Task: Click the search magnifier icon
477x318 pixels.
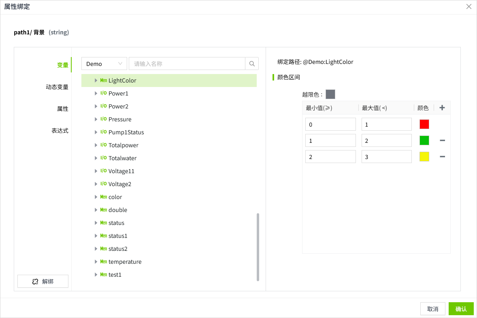Action: click(252, 64)
